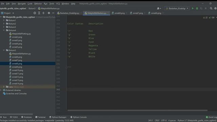The width and height of the screenshot is (217, 122).
Task: Open the Python Packages tool window
Action: coord(58,117)
